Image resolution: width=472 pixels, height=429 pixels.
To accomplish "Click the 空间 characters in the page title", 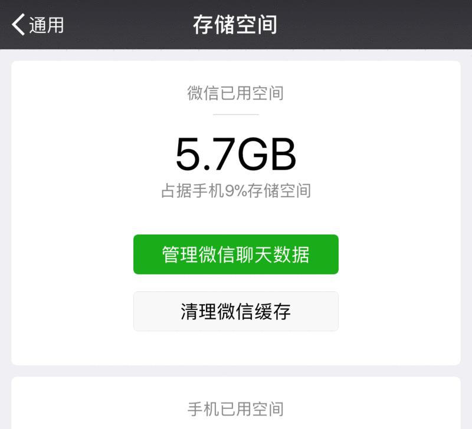I will click(x=256, y=25).
